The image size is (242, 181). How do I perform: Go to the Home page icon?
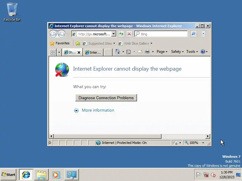coord(118,52)
